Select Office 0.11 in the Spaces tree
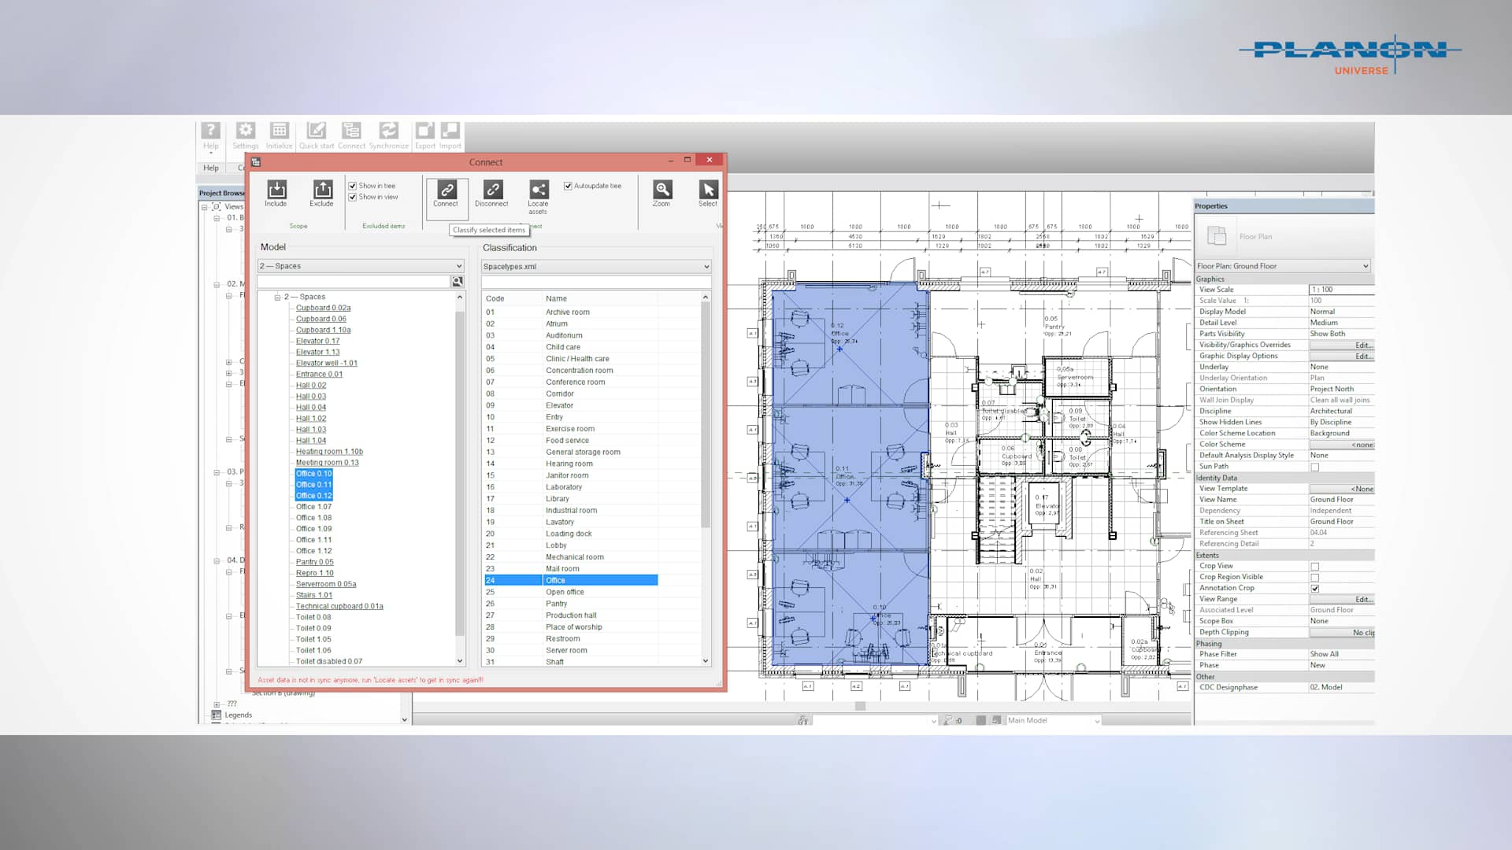The width and height of the screenshot is (1512, 850). [x=313, y=485]
